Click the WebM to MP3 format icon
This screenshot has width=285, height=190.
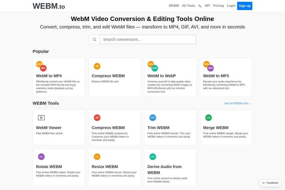point(208,66)
